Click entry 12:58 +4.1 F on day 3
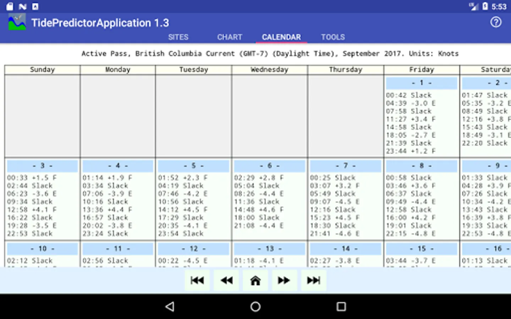 tap(32, 209)
